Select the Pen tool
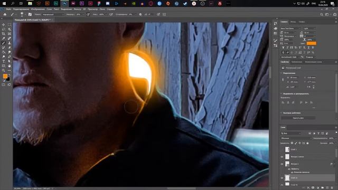The width and height of the screenshot is (338, 190). (x=10, y=56)
